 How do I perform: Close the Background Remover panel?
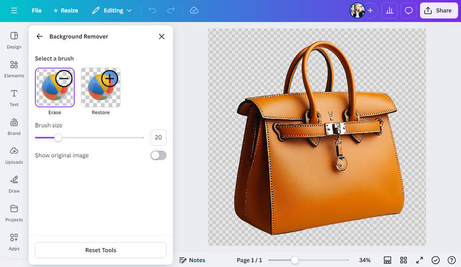[162, 36]
